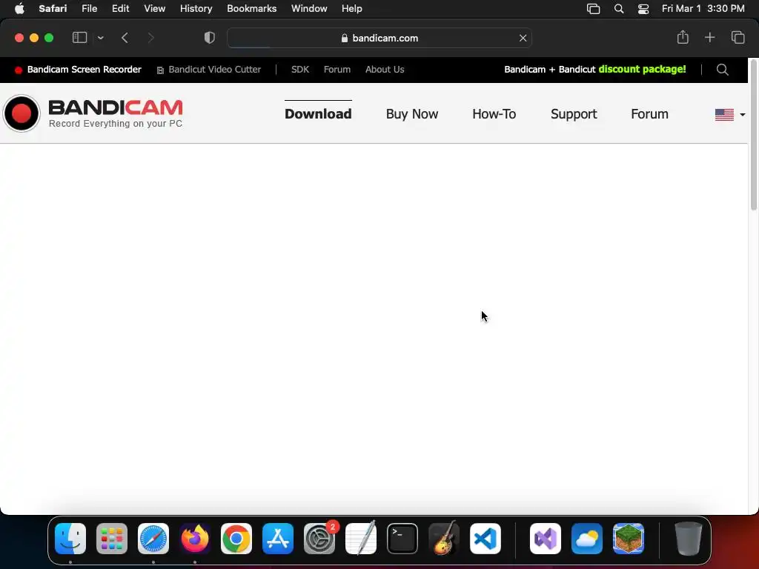The image size is (759, 569).
Task: Expand the language flag dropdown
Action: coord(730,115)
